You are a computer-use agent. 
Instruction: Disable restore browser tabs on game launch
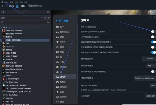pos(153,42)
